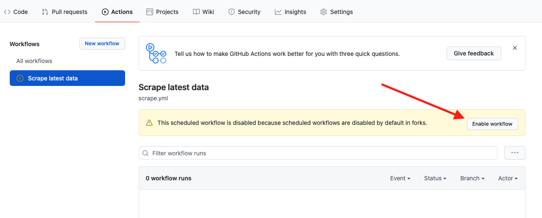The image size is (542, 218).
Task: Open the Wiki tab
Action: (x=204, y=12)
